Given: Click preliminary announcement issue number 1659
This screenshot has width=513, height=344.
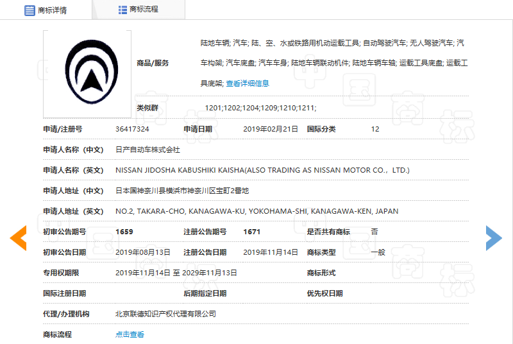Looking at the screenshot, I should [124, 232].
